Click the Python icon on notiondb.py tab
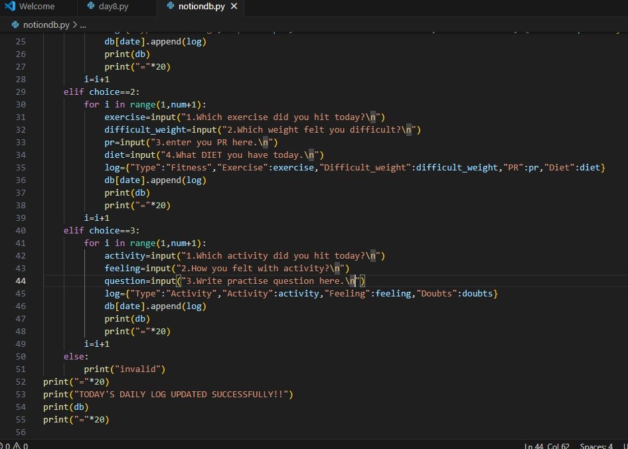The height and width of the screenshot is (449, 628). (171, 6)
